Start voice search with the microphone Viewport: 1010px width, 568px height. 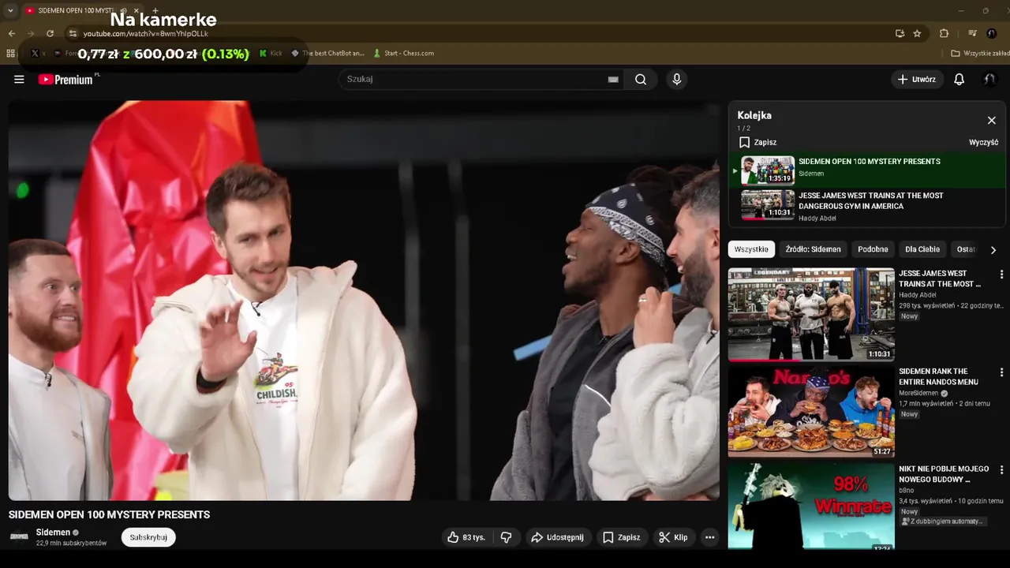point(676,79)
